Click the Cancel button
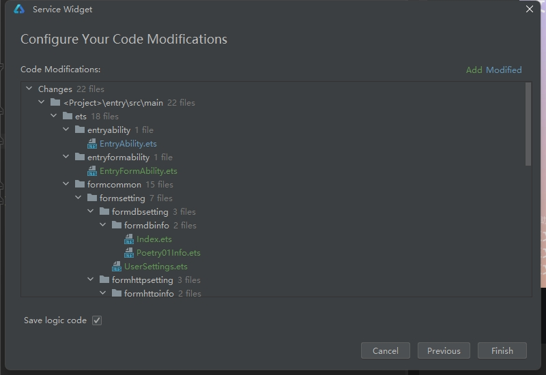 pyautogui.click(x=385, y=350)
